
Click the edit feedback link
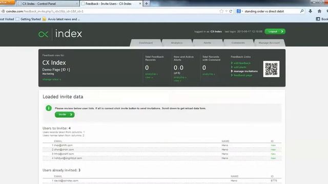click(x=242, y=63)
